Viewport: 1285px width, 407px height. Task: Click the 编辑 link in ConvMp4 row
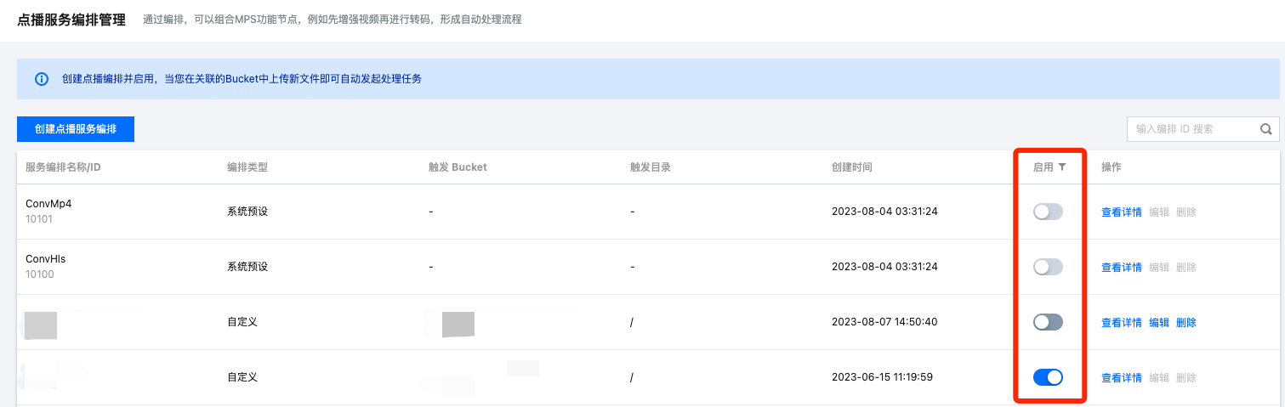point(1159,212)
